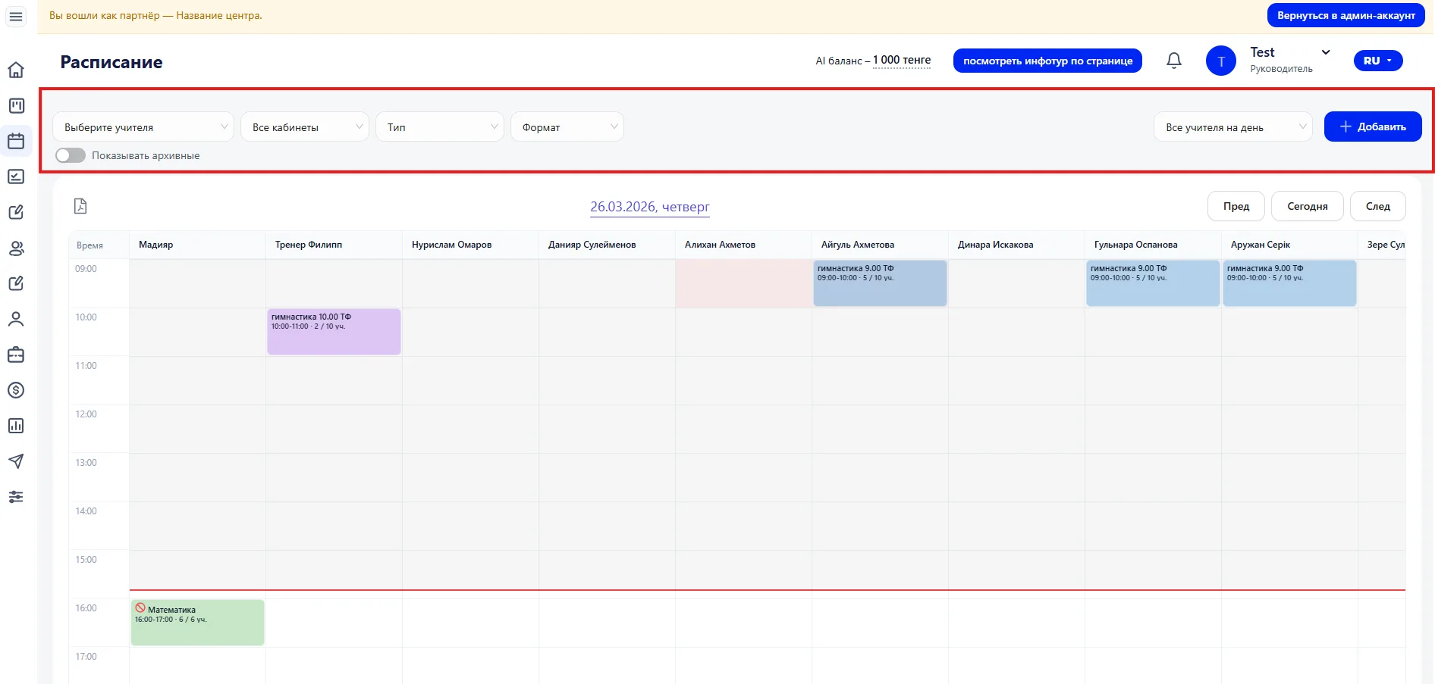
Task: Open the bar chart reports sidebar icon
Action: tap(16, 426)
